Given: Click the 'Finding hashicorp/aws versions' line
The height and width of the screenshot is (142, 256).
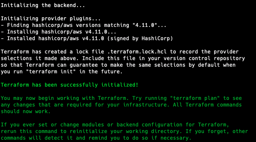Looking at the screenshot, I should click(x=83, y=25).
